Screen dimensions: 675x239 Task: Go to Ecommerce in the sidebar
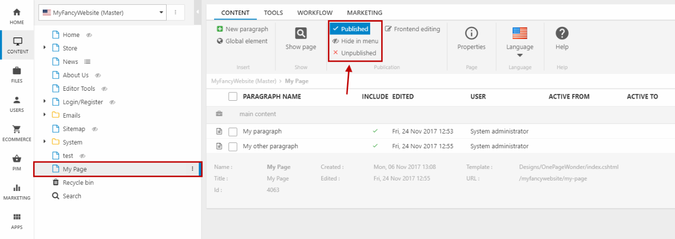coord(17,129)
